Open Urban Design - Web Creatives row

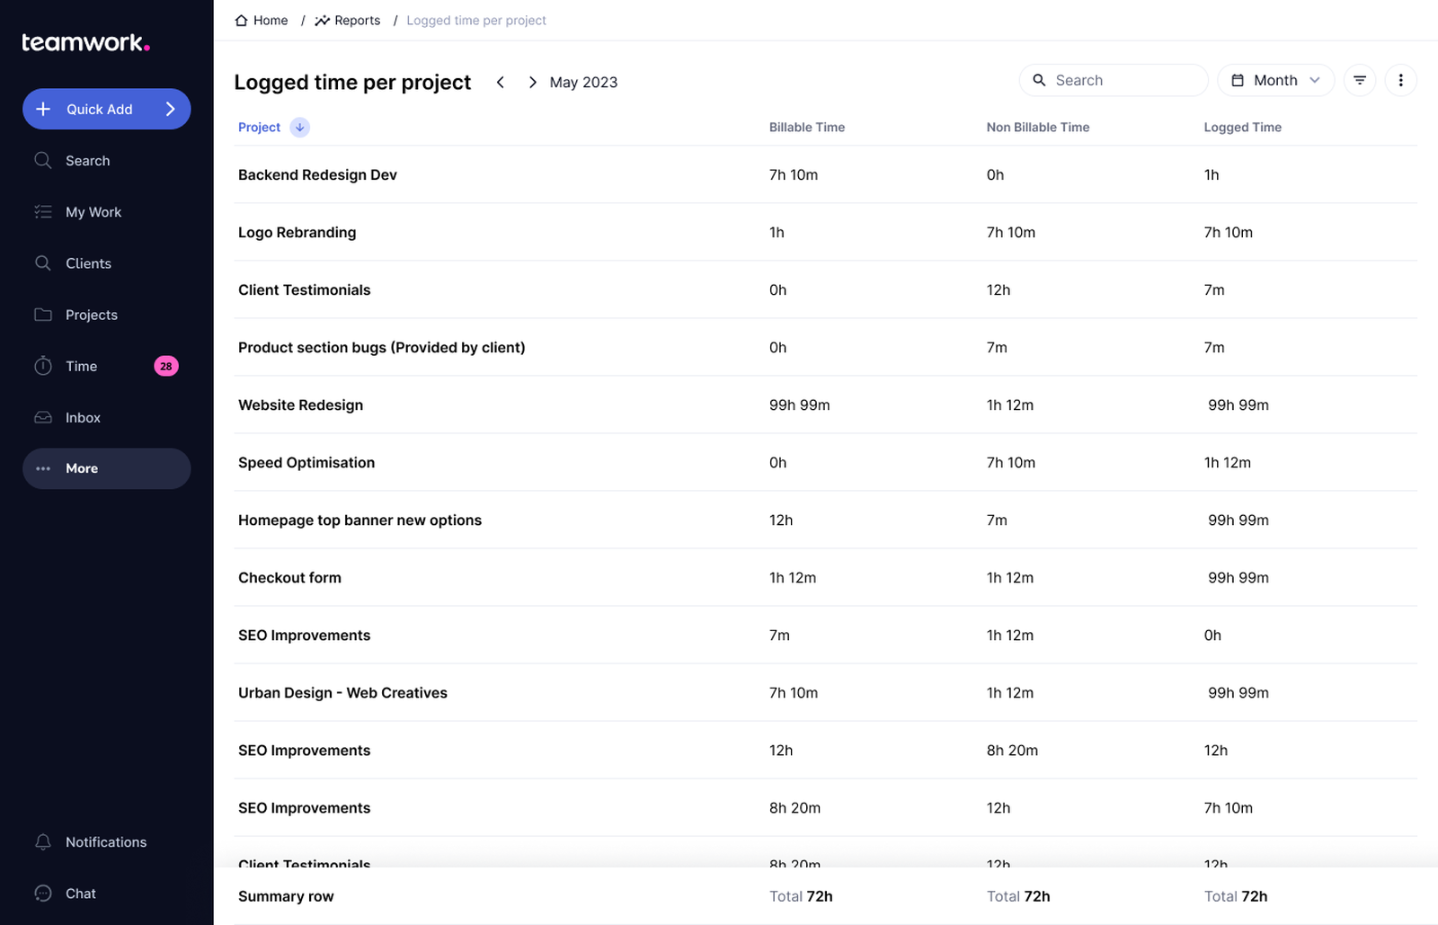[825, 692]
